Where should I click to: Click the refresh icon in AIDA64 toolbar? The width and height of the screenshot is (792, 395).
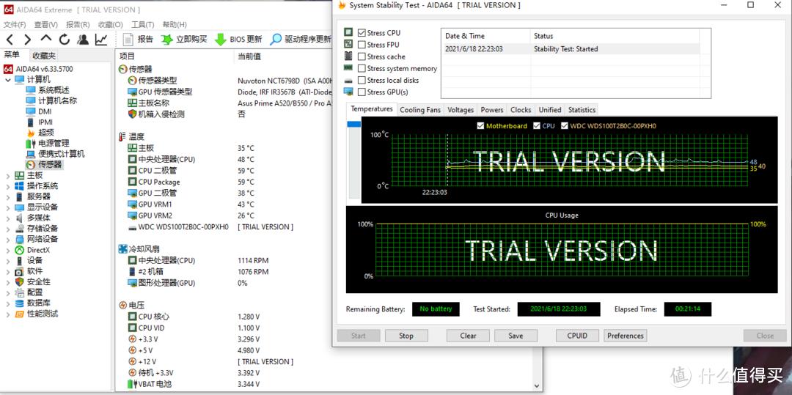click(65, 40)
